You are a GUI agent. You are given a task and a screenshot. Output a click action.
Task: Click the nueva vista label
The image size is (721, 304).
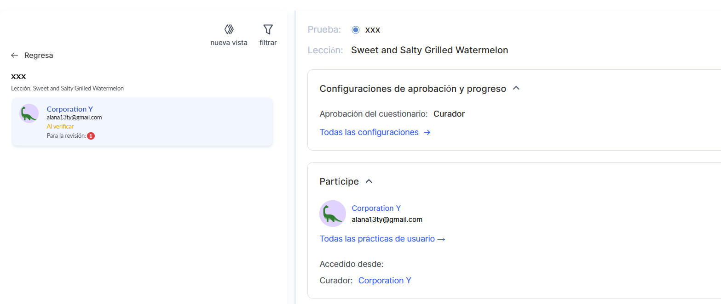229,43
